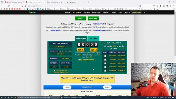Viewport: 176px width, 99px height.
Task: Open the Крипто bookmarks folder
Action: [79, 9]
